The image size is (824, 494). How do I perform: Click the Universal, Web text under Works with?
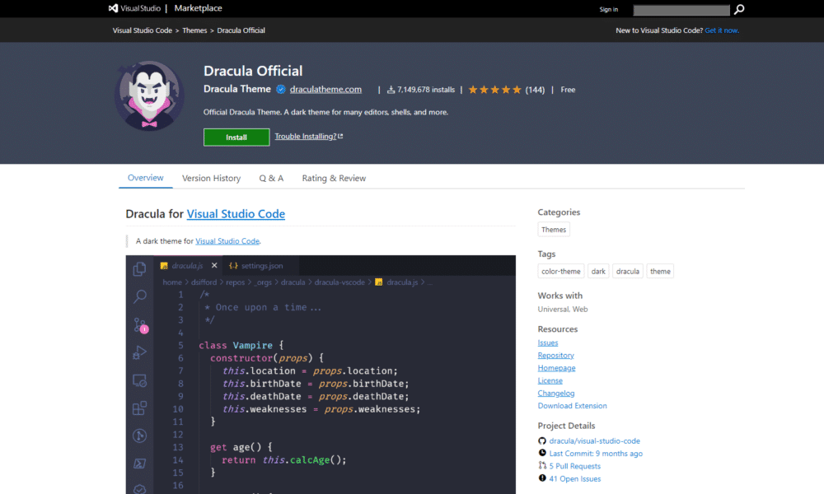563,310
